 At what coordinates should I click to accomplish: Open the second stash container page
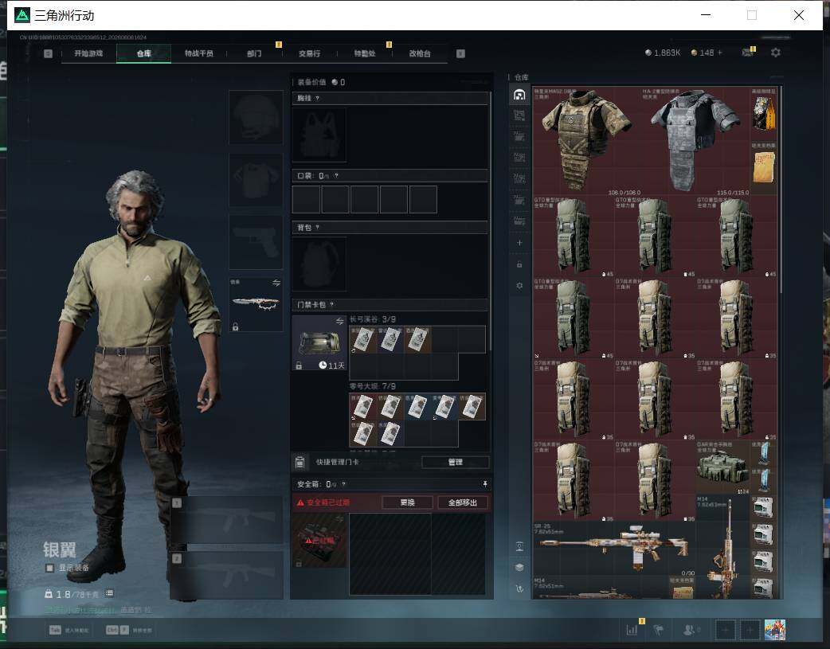click(519, 115)
